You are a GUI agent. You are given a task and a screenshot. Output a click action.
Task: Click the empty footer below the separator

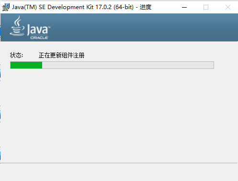point(119,172)
